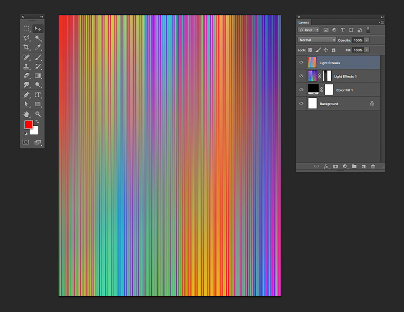The height and width of the screenshot is (312, 404).
Task: Open the Kind filter dropdown
Action: 308,30
